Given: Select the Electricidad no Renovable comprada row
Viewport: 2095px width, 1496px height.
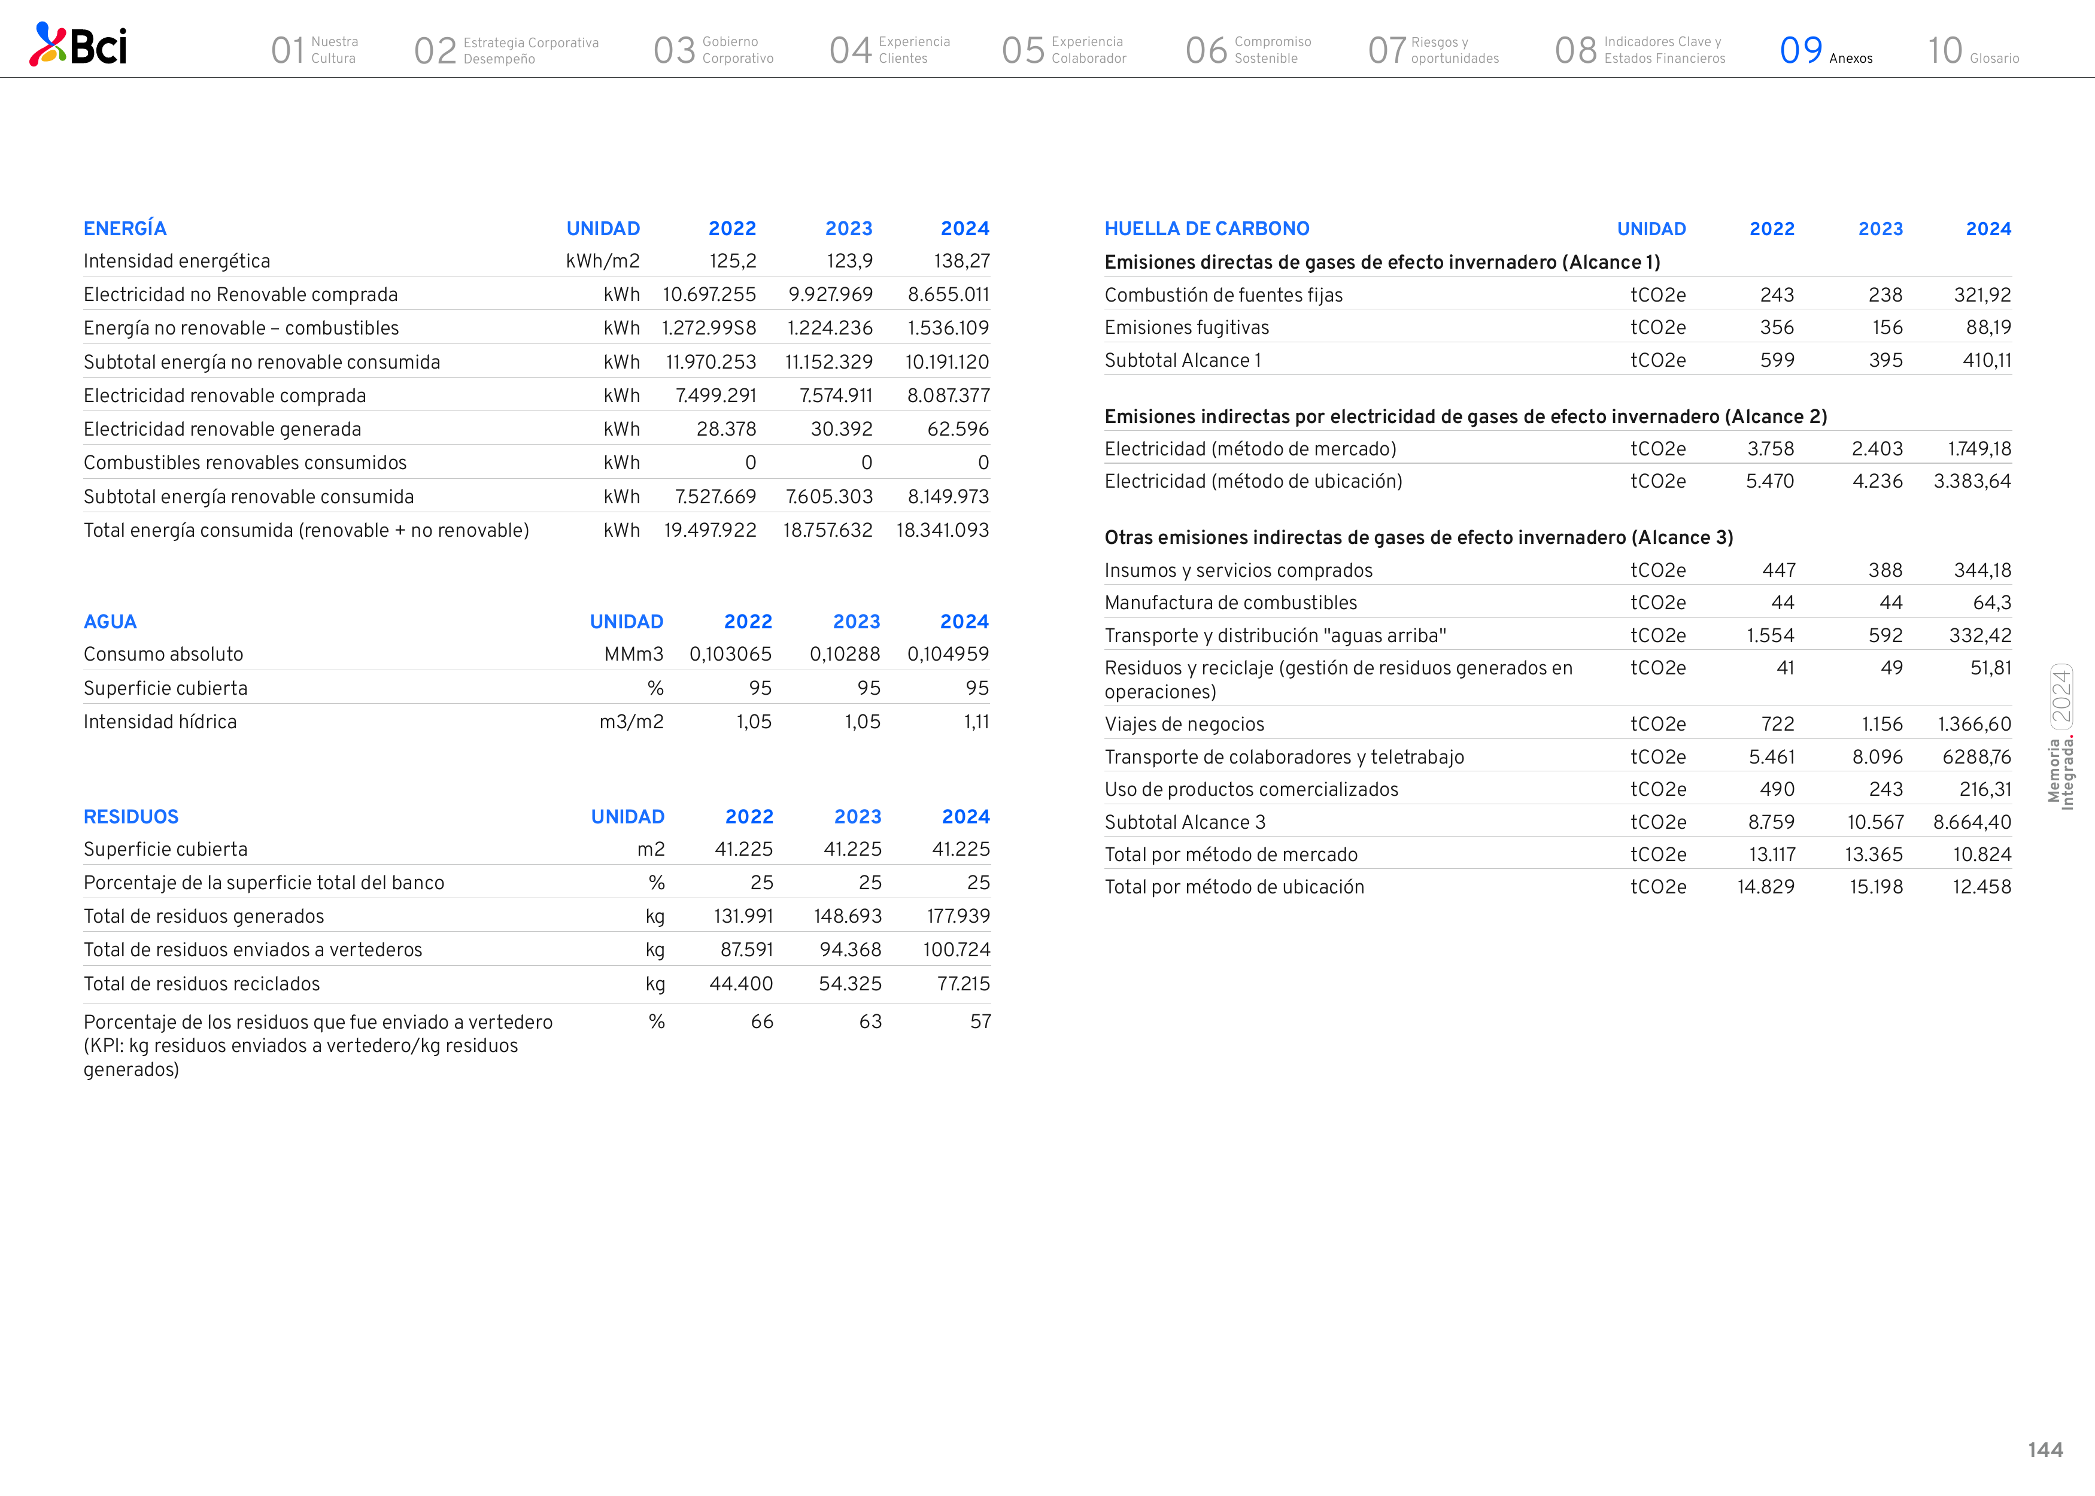Looking at the screenshot, I should [x=536, y=295].
